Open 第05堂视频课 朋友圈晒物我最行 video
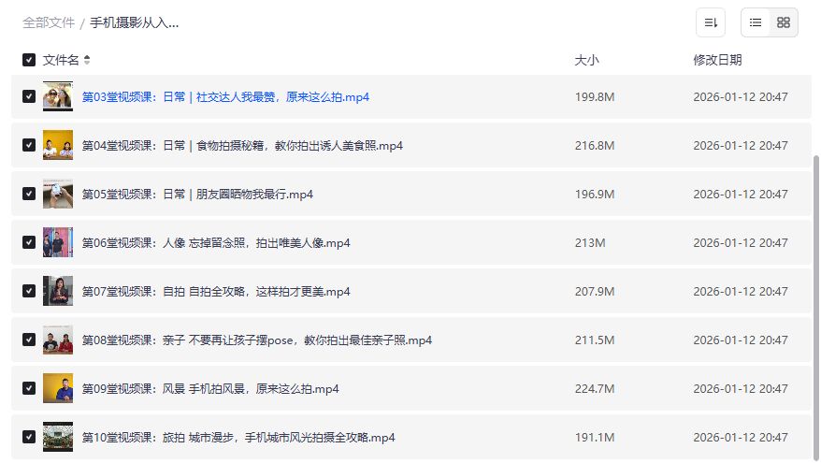This screenshot has width=821, height=463. 197,195
